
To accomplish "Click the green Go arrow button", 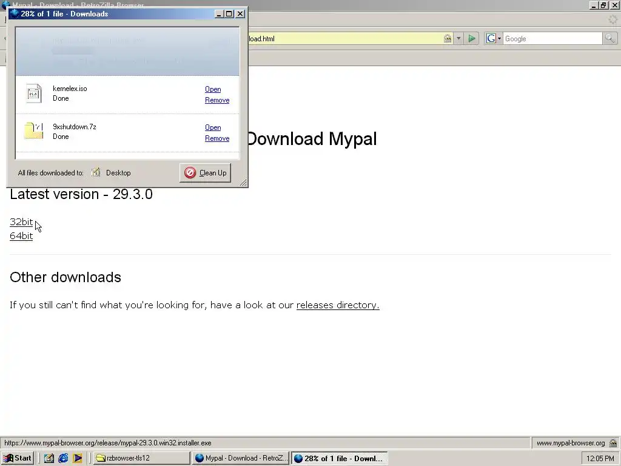I will coord(472,38).
